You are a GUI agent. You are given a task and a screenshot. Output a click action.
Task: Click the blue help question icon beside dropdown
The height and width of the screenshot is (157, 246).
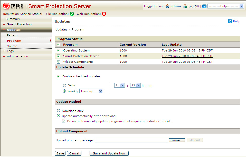click(x=204, y=6)
